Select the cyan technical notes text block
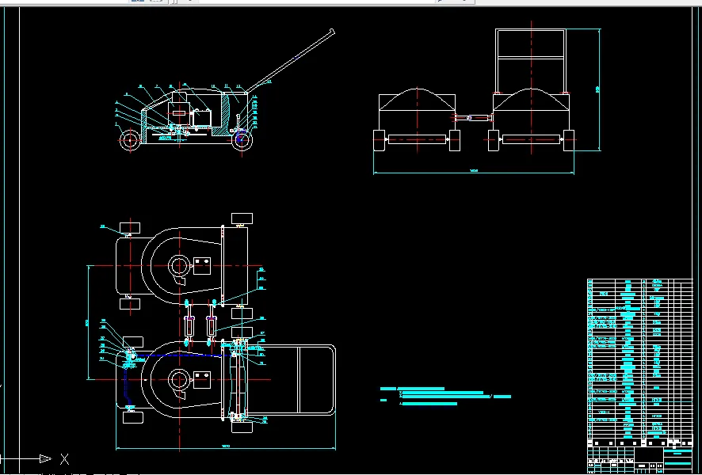 tap(445, 397)
